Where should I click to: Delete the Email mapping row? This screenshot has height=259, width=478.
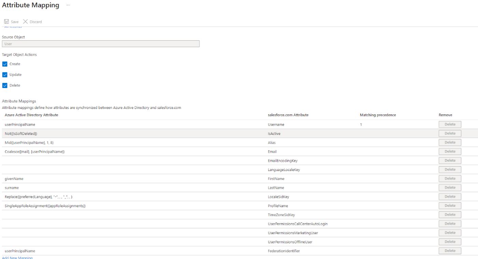click(x=450, y=152)
